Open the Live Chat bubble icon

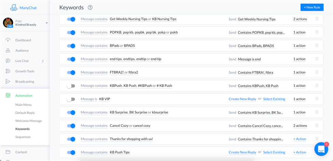coord(8,61)
